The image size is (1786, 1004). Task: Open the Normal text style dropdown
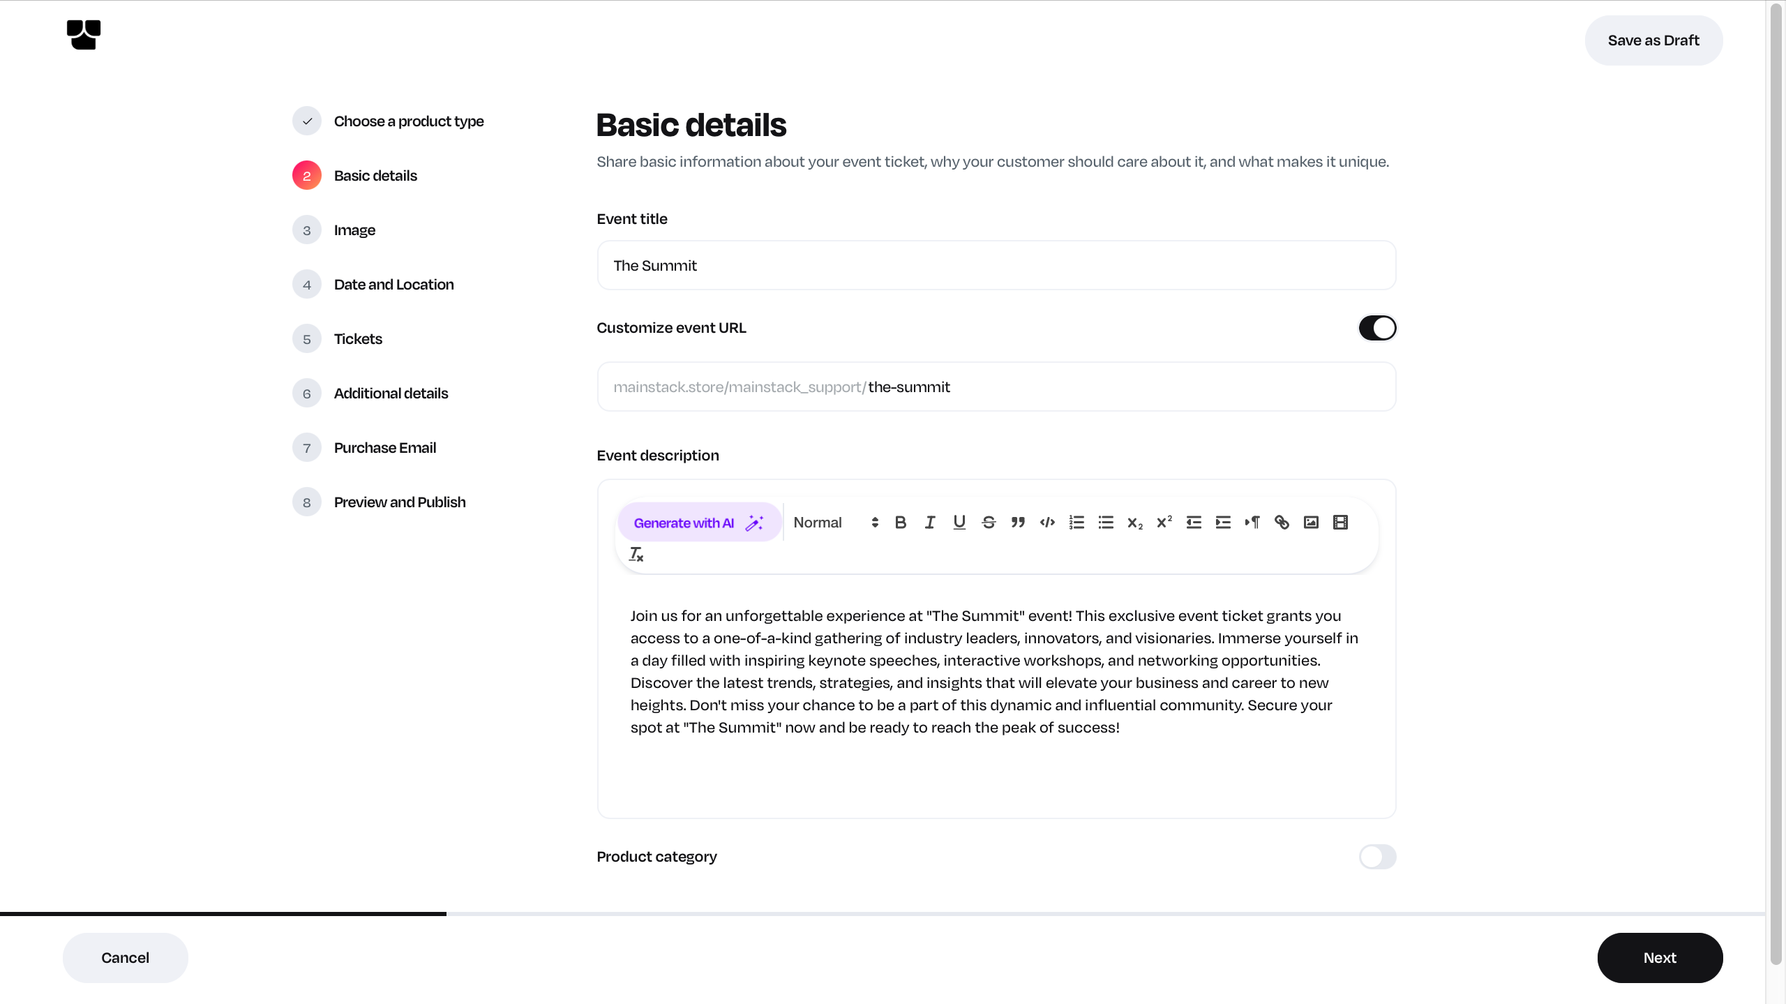835,523
